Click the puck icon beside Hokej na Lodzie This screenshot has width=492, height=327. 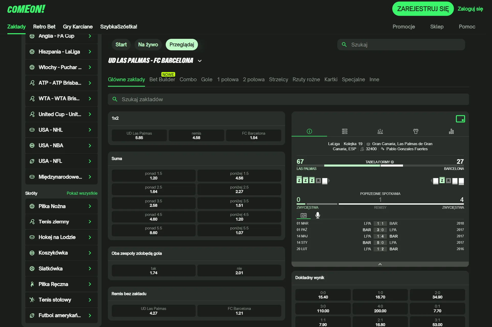coord(32,237)
